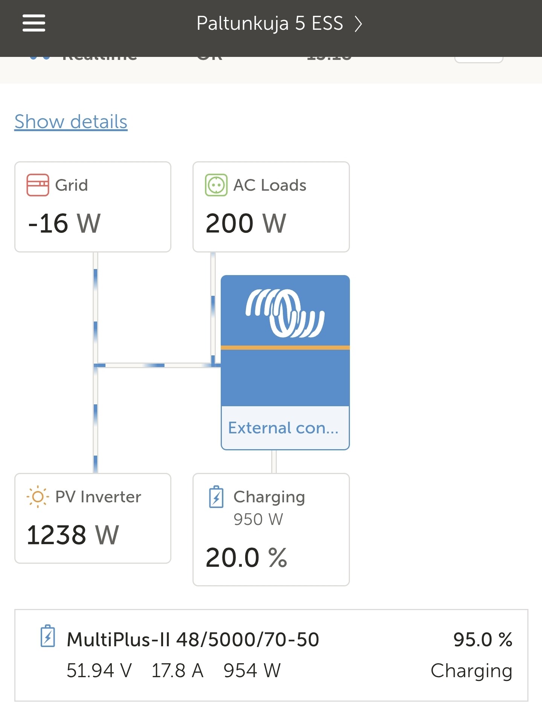Click the 1238 W PV power value
This screenshot has height=719, width=542.
point(73,535)
